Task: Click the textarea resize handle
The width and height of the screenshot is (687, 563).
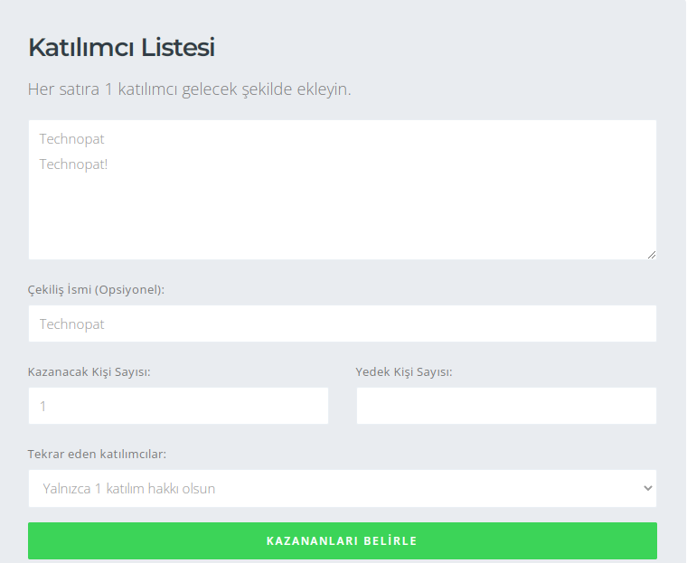Action: pos(651,255)
